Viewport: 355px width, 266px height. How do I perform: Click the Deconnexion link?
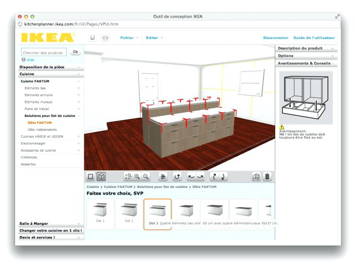point(276,38)
